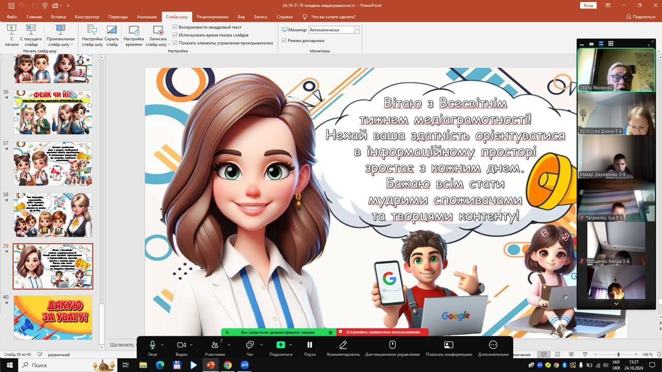Select slide 40 thumbnail ДЯКУЮ ЗА УВАГУ

53,317
